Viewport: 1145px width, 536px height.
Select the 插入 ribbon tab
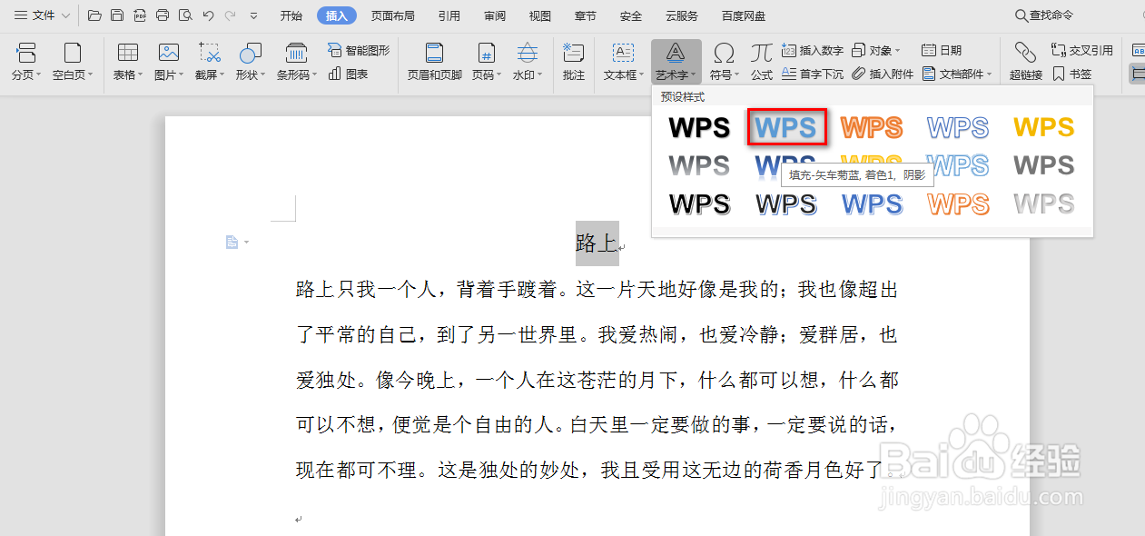(x=336, y=15)
